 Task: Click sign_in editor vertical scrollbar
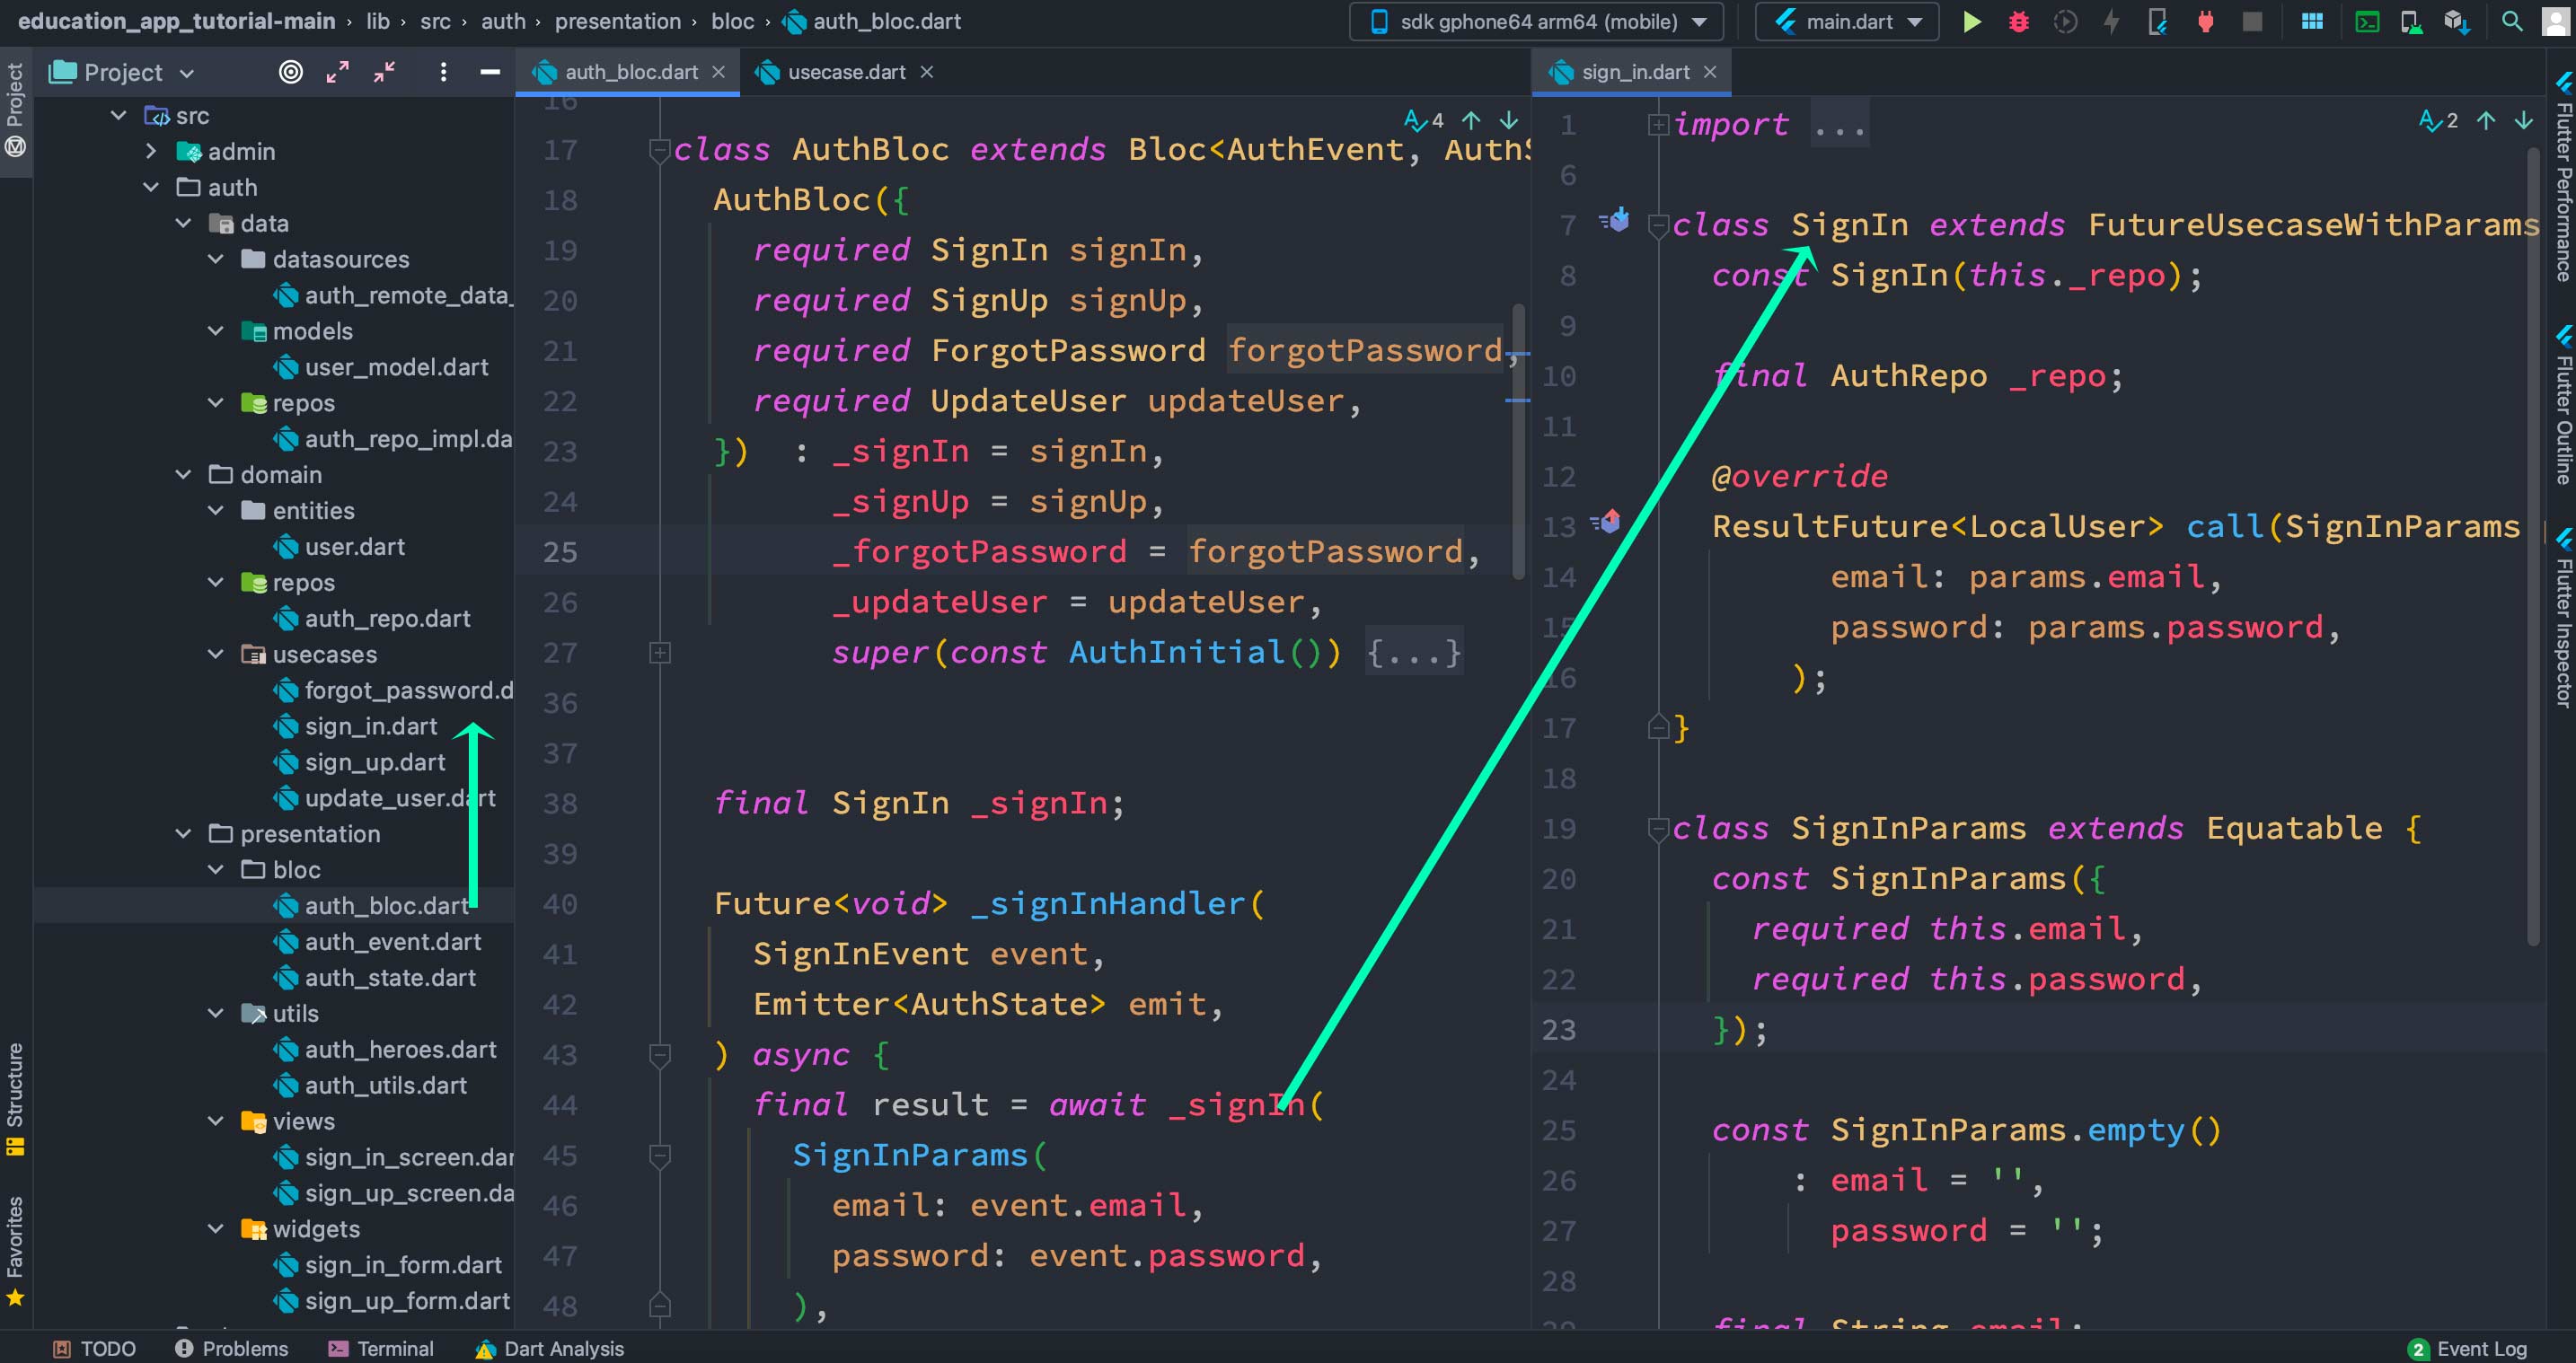(x=2533, y=546)
